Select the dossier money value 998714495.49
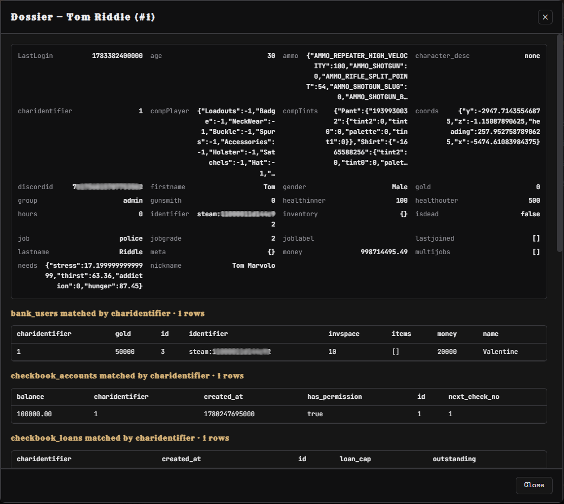Screen dimensions: 564x504 point(384,252)
